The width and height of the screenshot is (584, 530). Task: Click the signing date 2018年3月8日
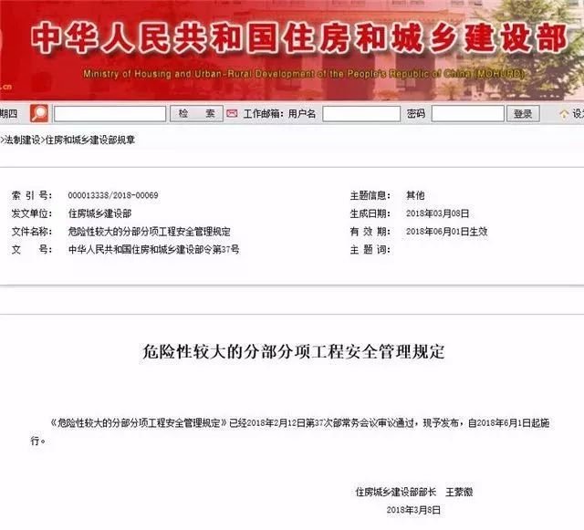tap(413, 510)
